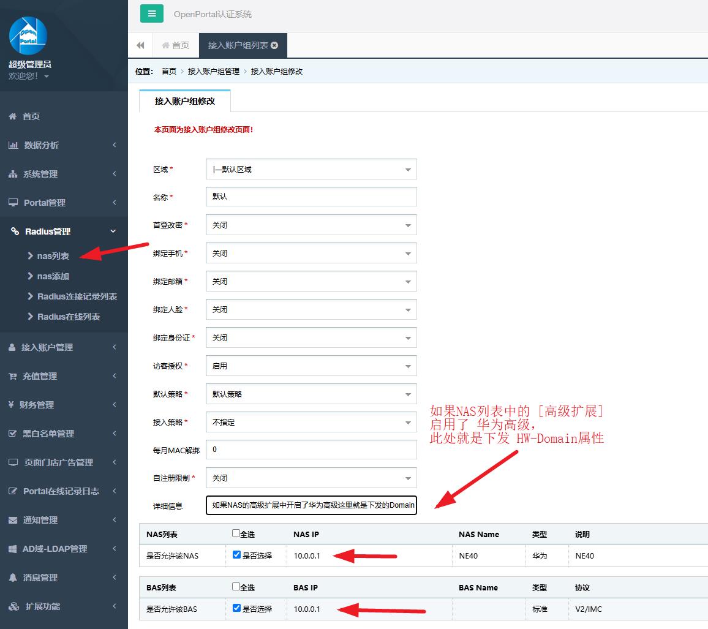Viewport: 708px width, 629px height.
Task: Click 接入账户组管理 in the breadcrumb
Action: pos(214,71)
